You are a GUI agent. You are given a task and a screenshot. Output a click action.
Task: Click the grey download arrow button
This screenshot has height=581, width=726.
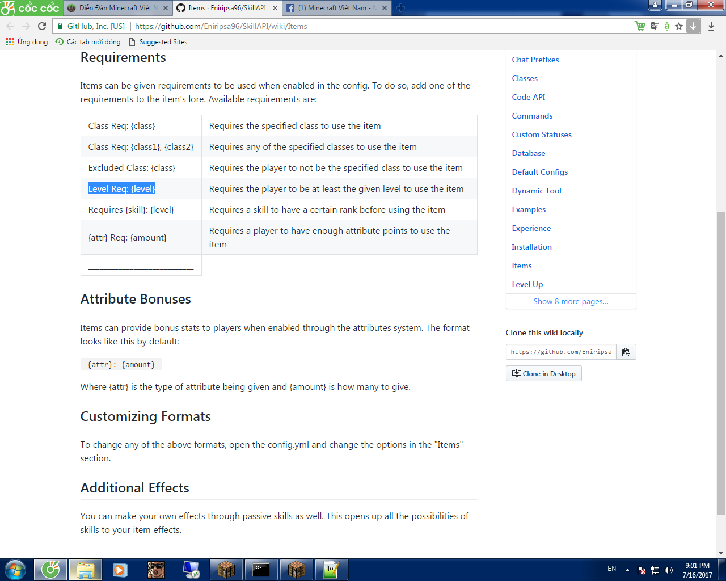693,26
